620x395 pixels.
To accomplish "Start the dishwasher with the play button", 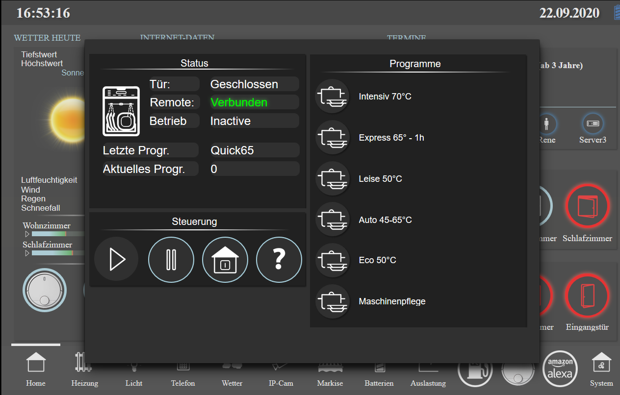I will 117,259.
